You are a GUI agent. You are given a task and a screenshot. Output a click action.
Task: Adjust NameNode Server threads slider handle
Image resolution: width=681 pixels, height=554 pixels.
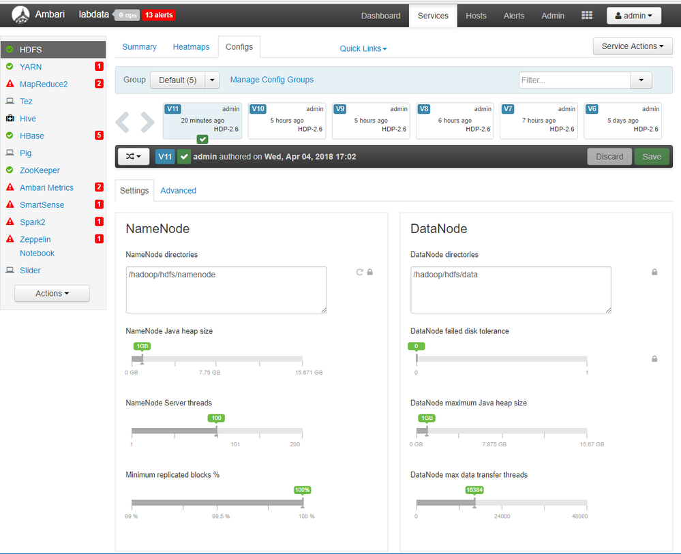click(x=217, y=431)
